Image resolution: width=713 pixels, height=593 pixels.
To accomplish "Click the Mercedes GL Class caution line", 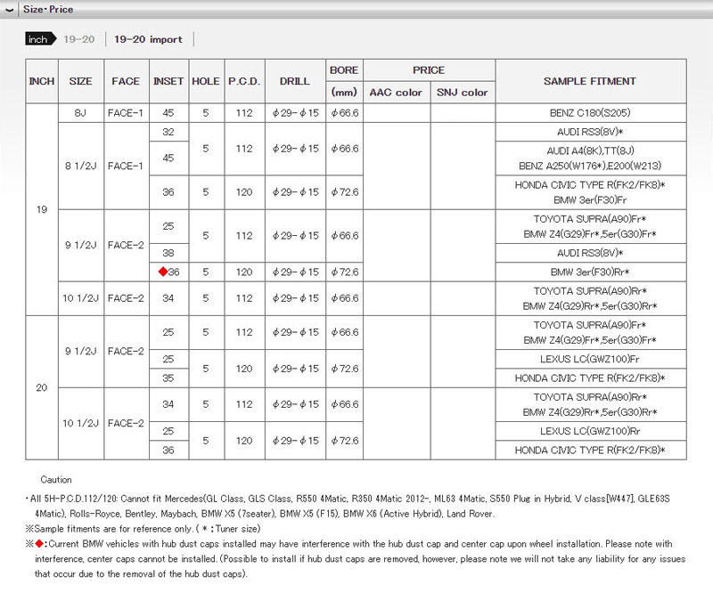I will point(348,499).
